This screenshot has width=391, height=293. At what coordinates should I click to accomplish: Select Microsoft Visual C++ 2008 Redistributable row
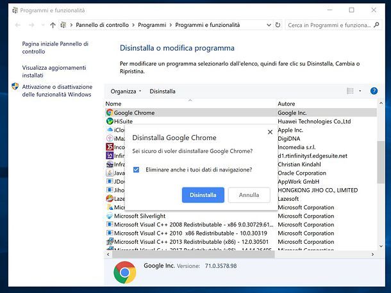(x=241, y=225)
